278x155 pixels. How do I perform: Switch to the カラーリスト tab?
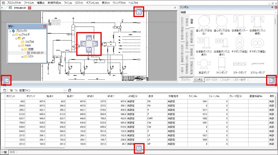212,80
